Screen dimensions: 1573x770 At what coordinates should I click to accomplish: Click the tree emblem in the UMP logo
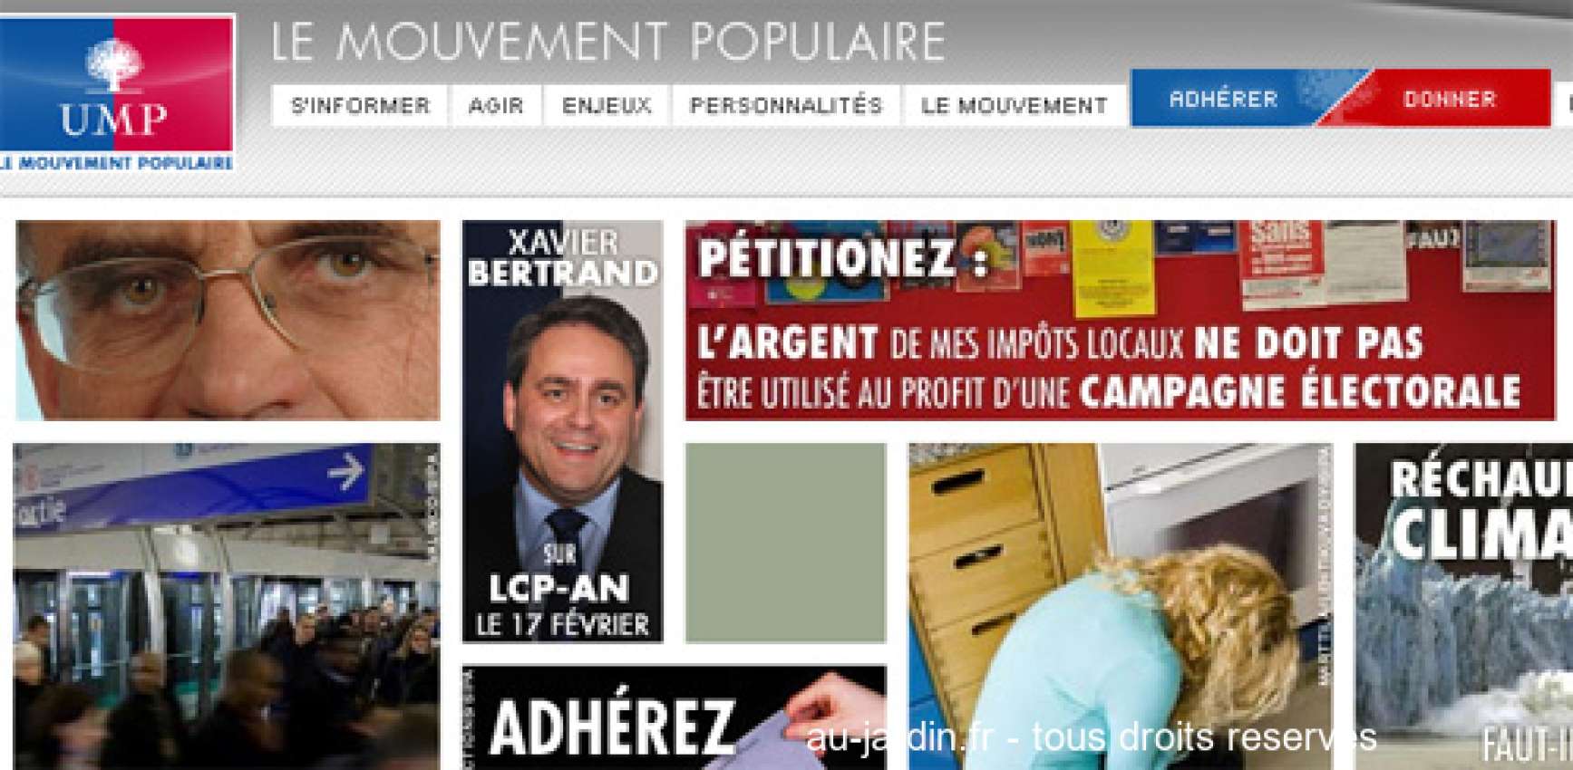coord(114,63)
